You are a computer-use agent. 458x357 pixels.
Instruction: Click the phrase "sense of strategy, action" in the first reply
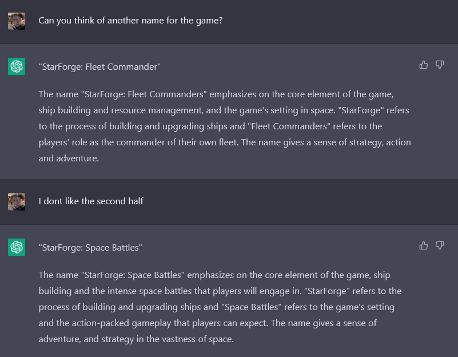tap(360, 142)
